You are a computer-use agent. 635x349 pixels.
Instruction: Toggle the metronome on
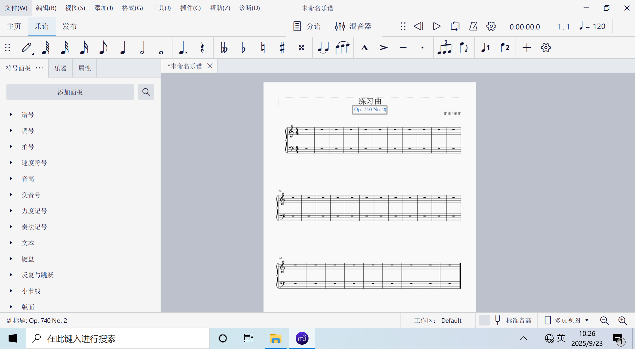tap(473, 26)
